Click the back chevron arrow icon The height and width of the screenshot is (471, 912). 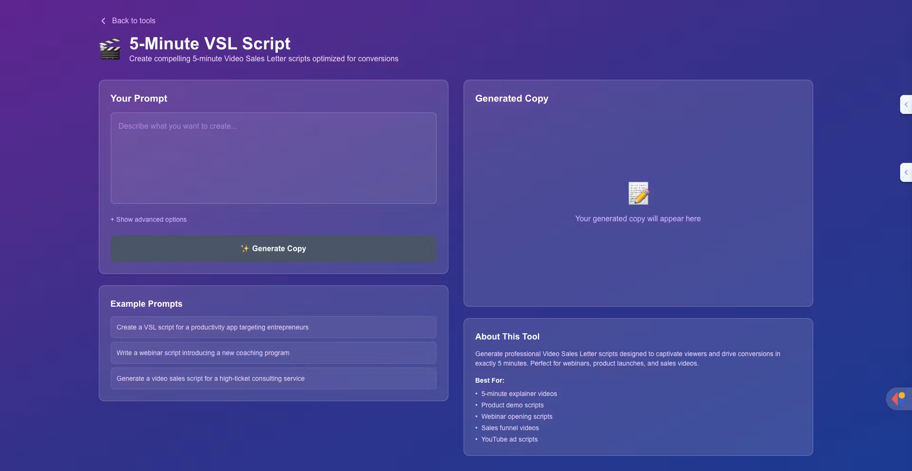click(x=103, y=21)
